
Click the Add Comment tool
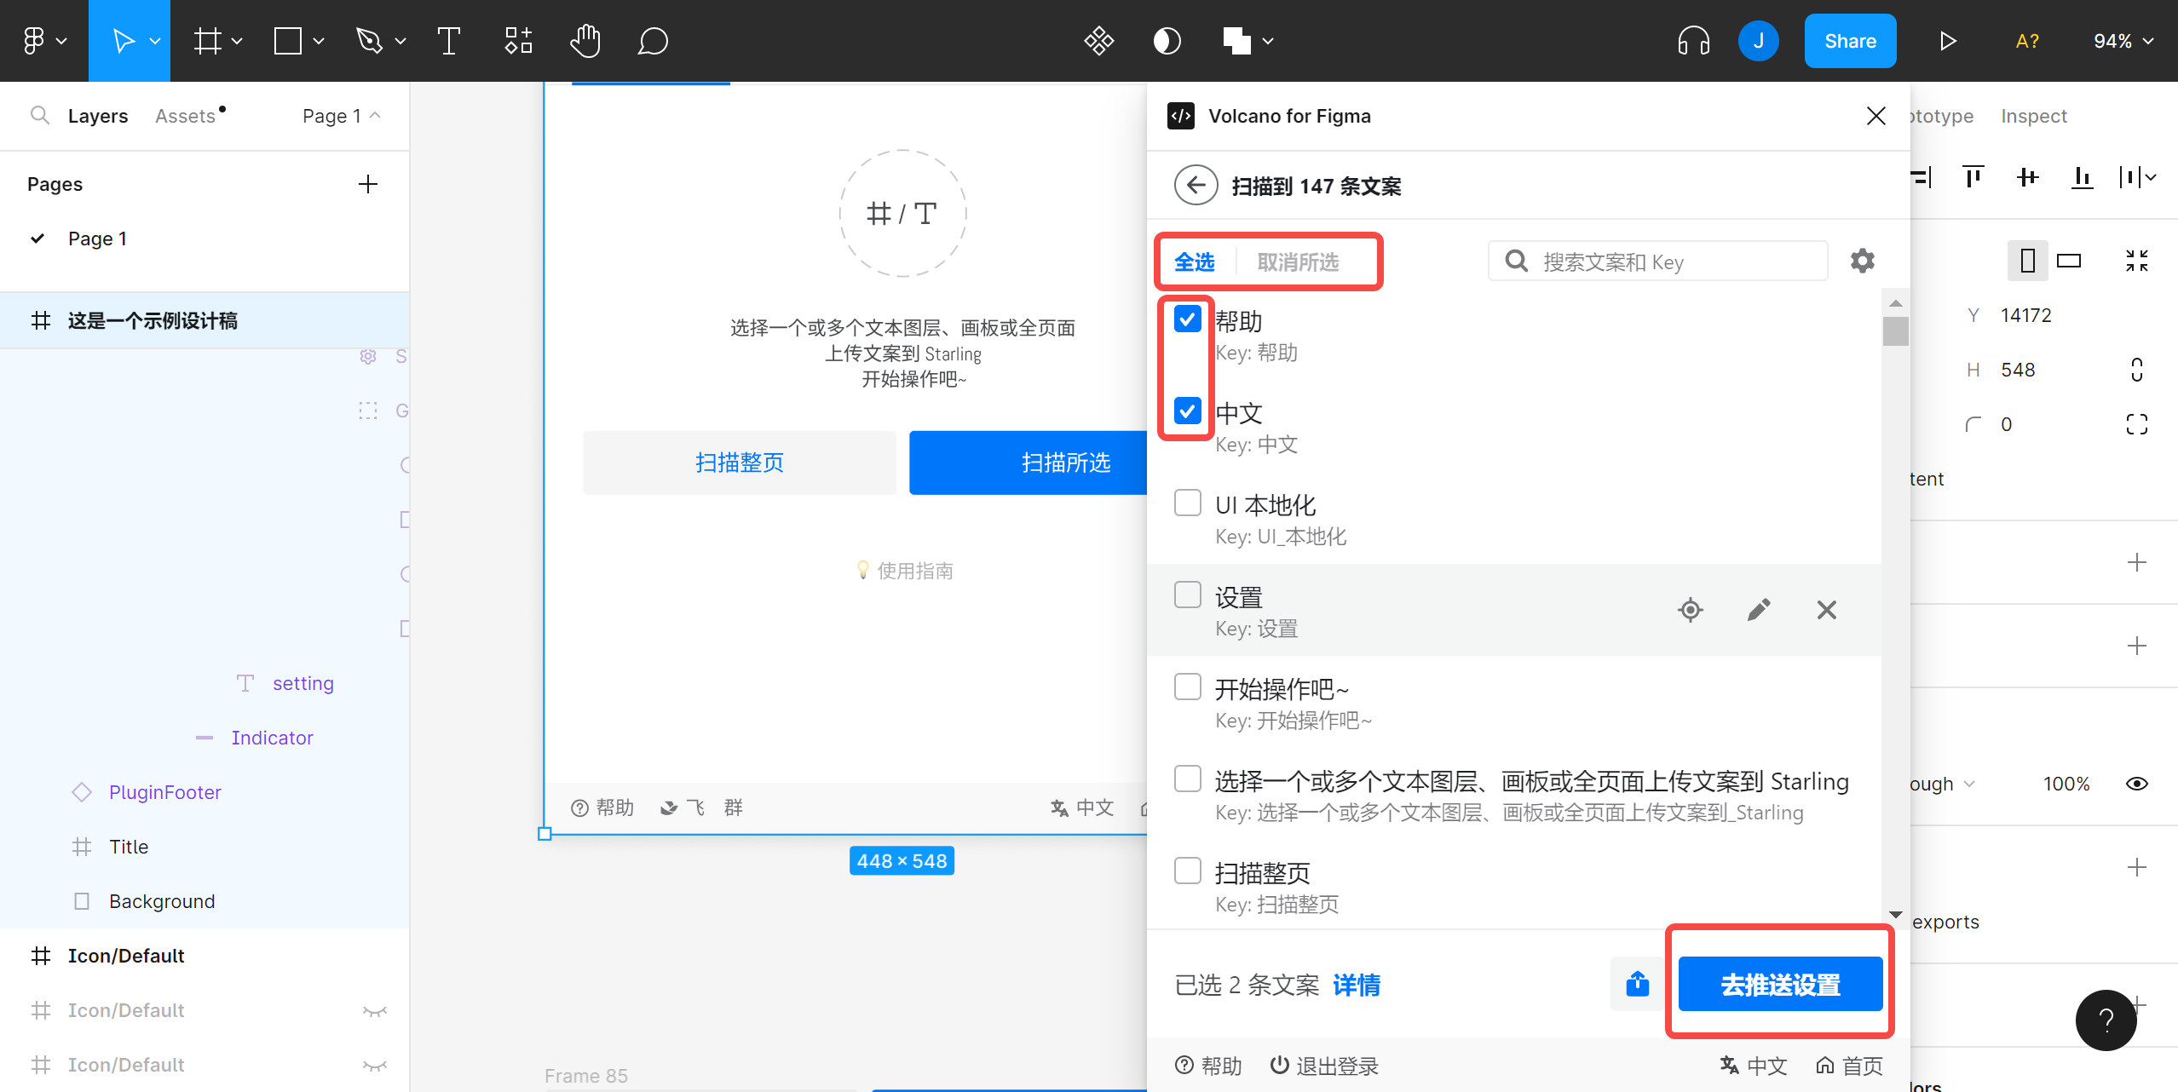pos(653,41)
